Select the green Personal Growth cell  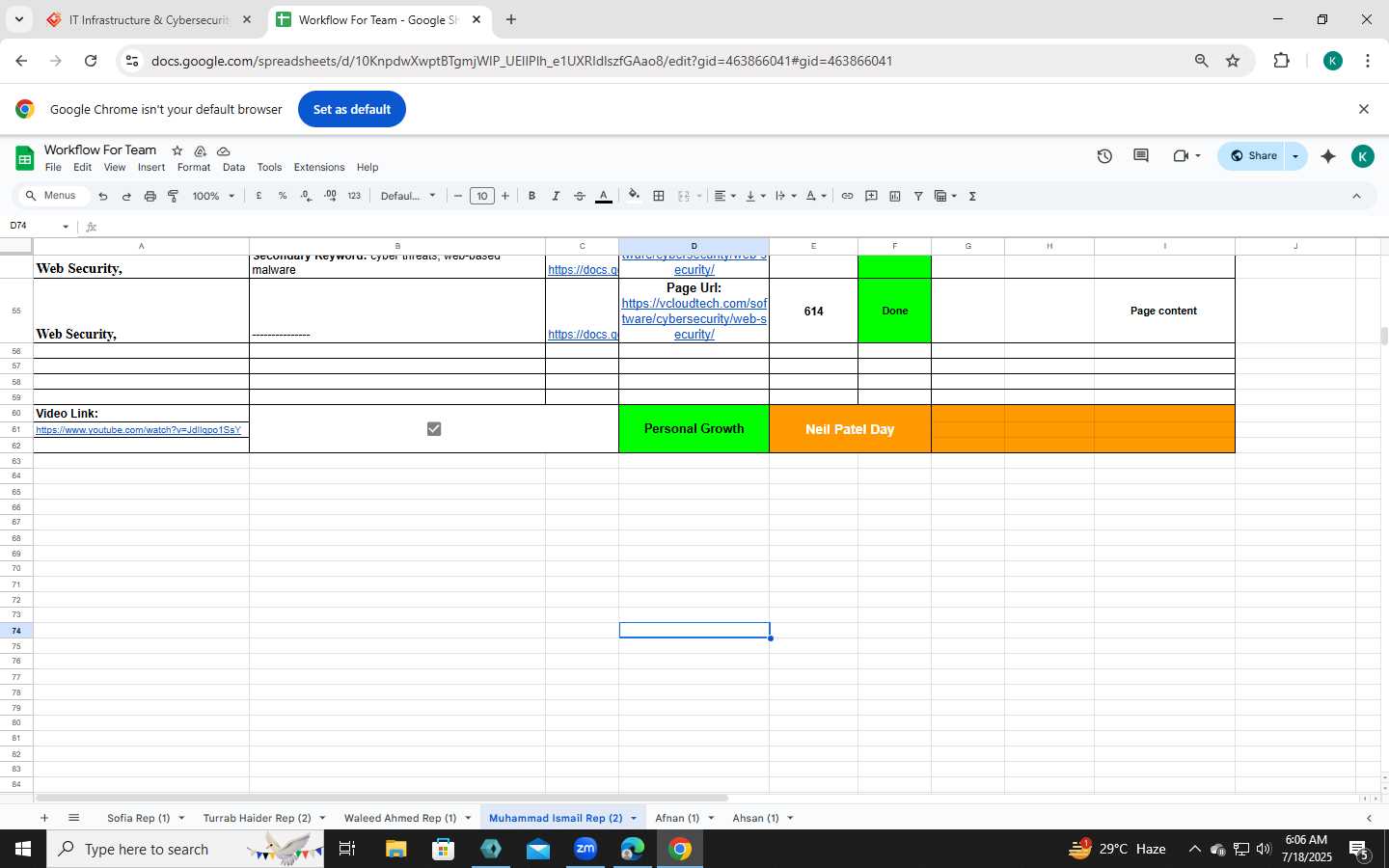[x=694, y=429]
